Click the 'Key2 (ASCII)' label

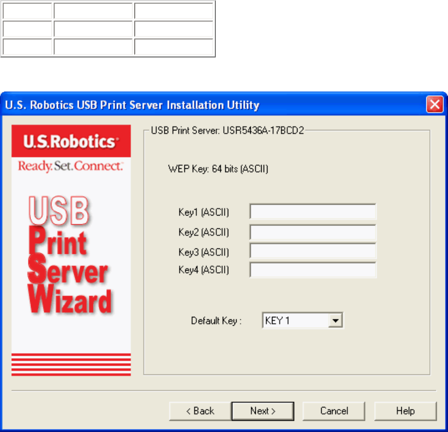204,232
